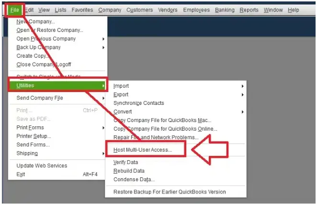Viewport: 317px width, 205px height.
Task: Expand the Export submenu
Action: [x=175, y=94]
